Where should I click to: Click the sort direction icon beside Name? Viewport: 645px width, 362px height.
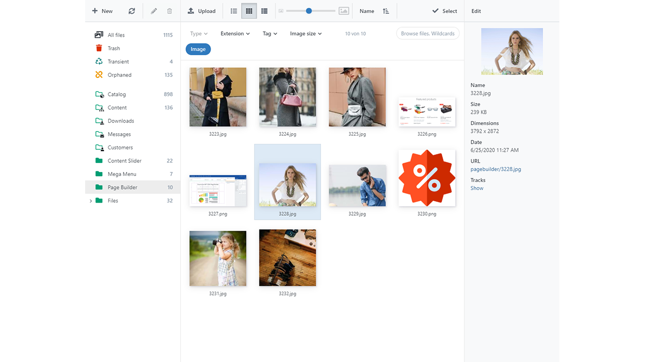pos(386,11)
